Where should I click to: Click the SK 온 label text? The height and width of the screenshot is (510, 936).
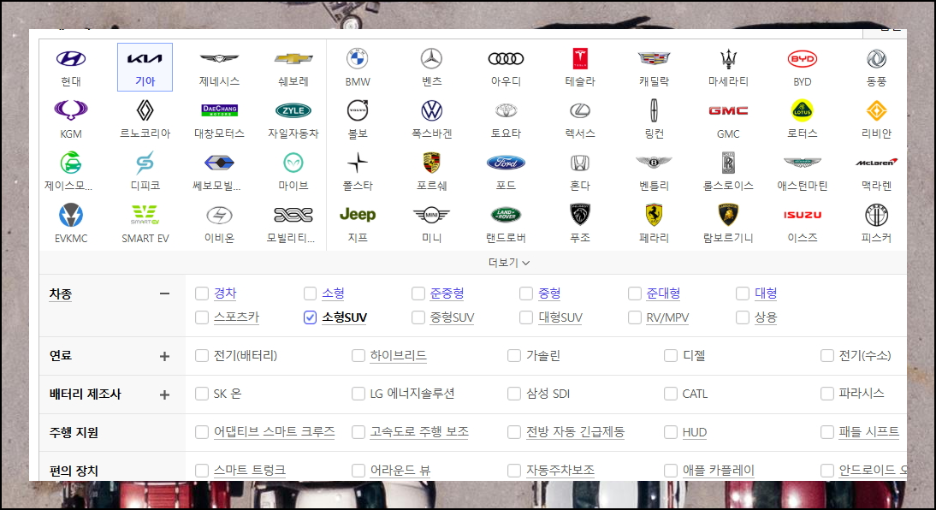point(228,394)
